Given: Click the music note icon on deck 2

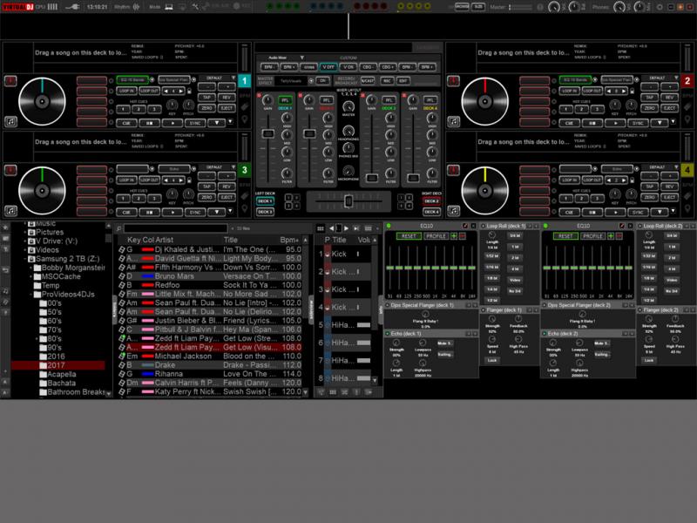Looking at the screenshot, I should (x=453, y=121).
